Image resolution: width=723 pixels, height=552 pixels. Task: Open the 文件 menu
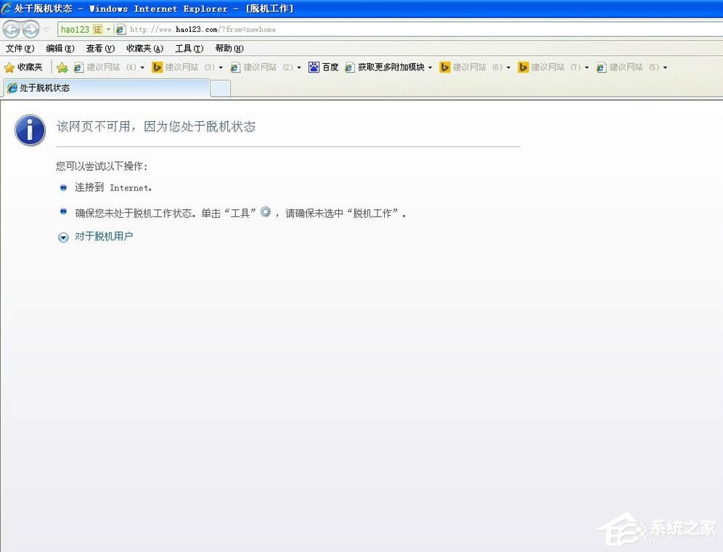[20, 49]
